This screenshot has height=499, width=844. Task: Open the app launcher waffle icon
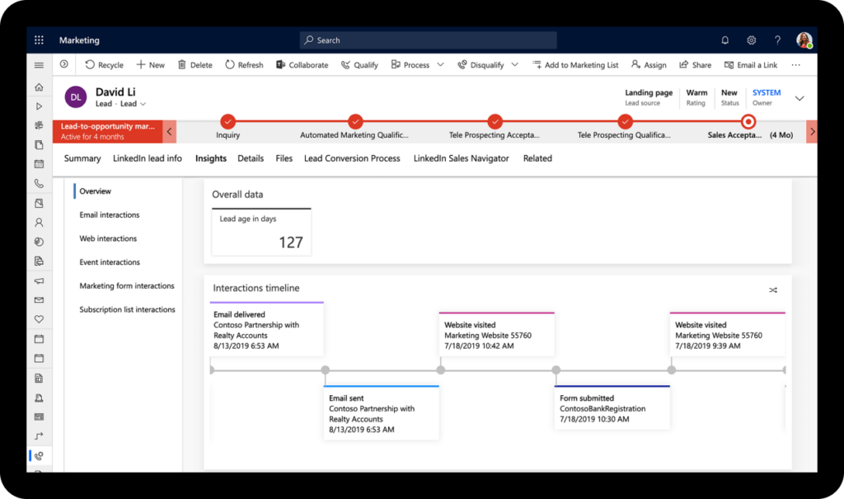[x=38, y=40]
